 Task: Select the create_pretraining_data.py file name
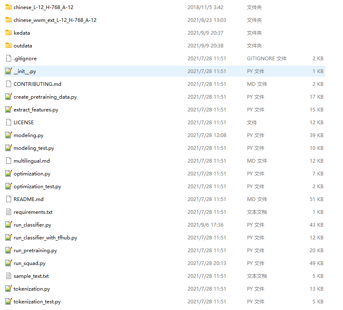[x=45, y=97]
